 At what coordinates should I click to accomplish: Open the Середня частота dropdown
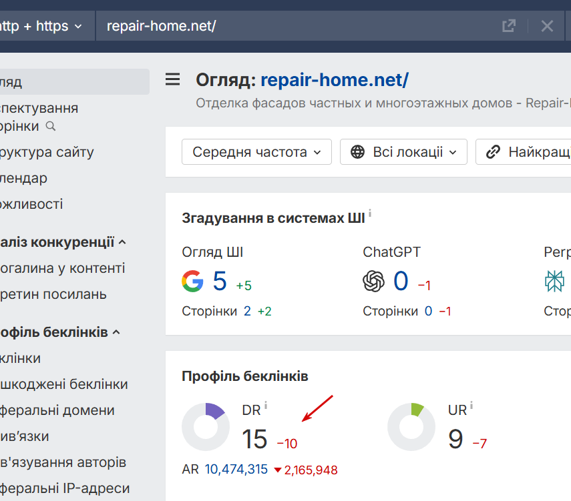(256, 152)
